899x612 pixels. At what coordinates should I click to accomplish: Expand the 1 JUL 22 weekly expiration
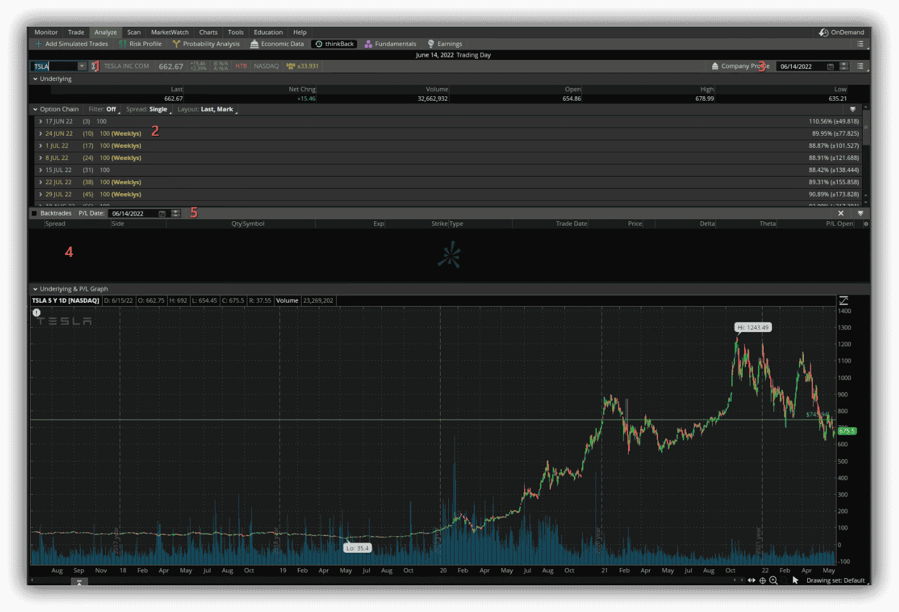(41, 146)
